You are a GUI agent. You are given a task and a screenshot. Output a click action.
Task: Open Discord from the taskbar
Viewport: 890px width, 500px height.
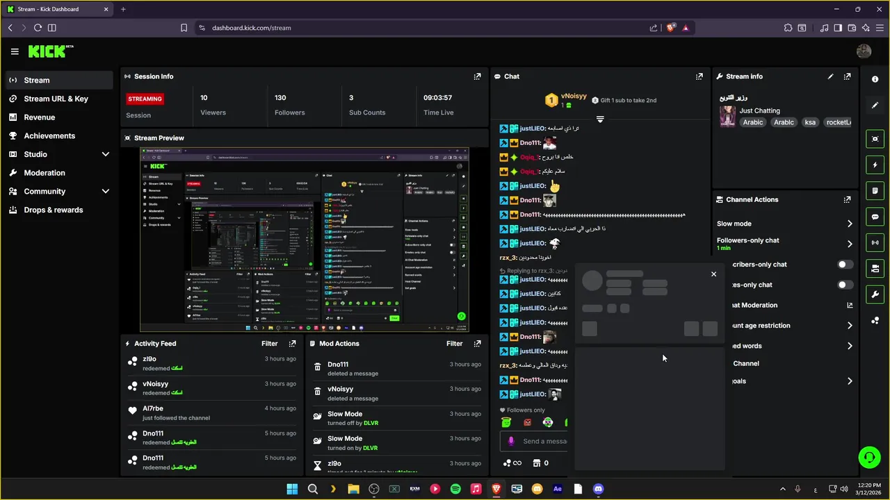598,489
